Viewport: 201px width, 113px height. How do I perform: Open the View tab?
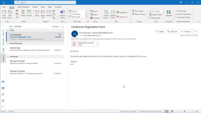(43, 7)
